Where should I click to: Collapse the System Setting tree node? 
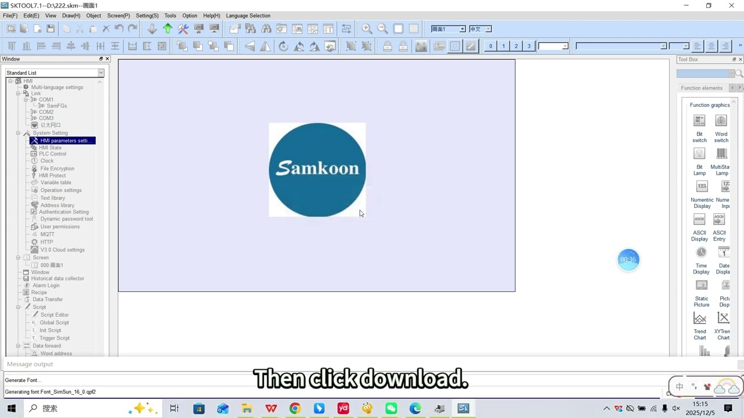pos(18,133)
